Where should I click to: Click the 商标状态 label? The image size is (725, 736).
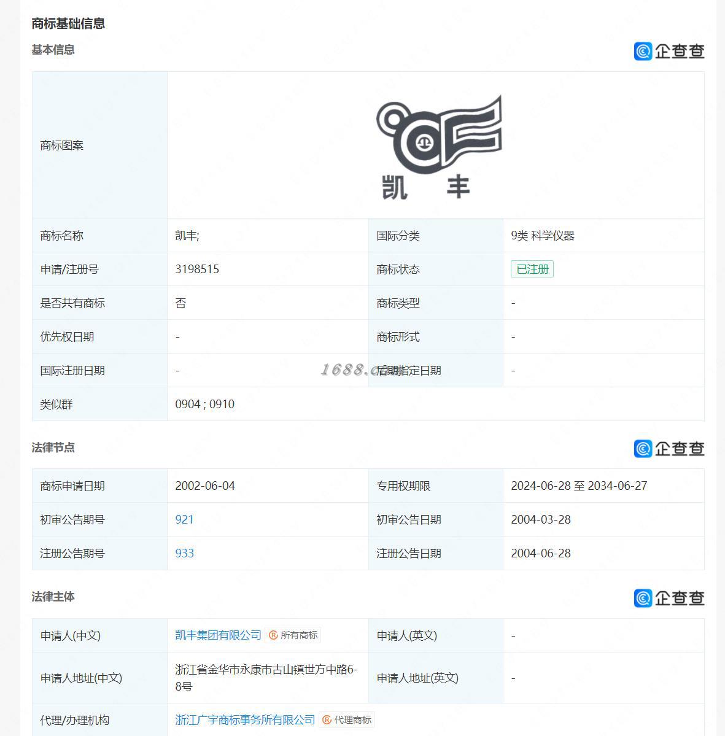pyautogui.click(x=398, y=269)
